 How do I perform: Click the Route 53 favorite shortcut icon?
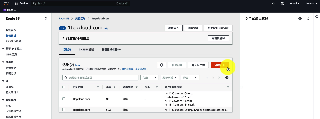[5, 10]
